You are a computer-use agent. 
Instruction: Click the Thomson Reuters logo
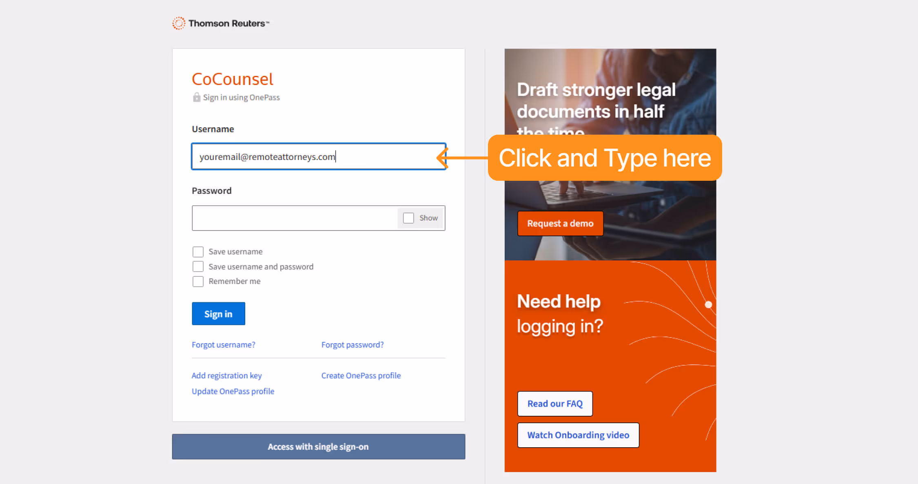pyautogui.click(x=220, y=23)
